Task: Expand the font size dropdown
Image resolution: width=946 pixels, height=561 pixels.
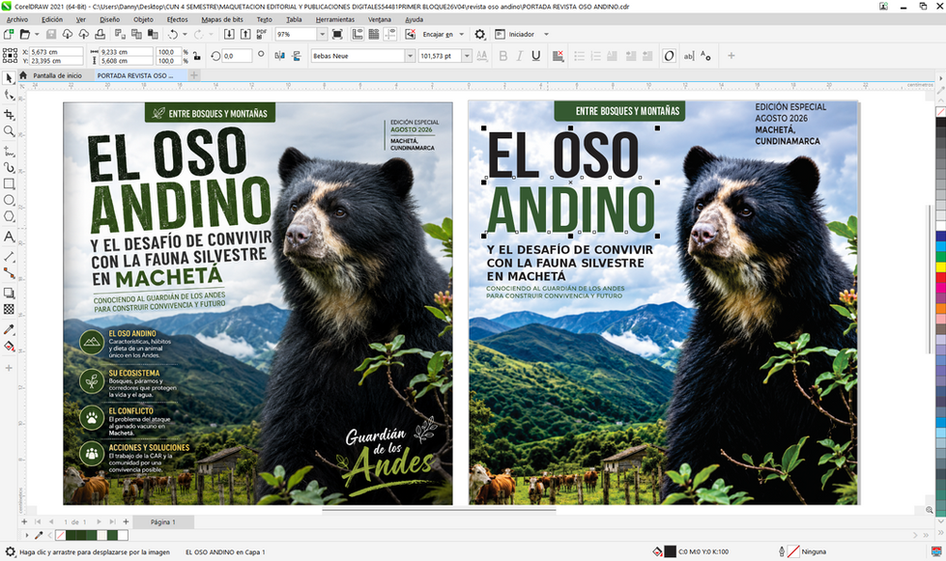Action: point(467,55)
